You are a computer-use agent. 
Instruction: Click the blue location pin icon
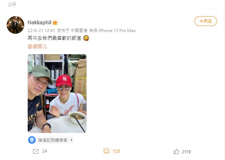(x=32, y=140)
